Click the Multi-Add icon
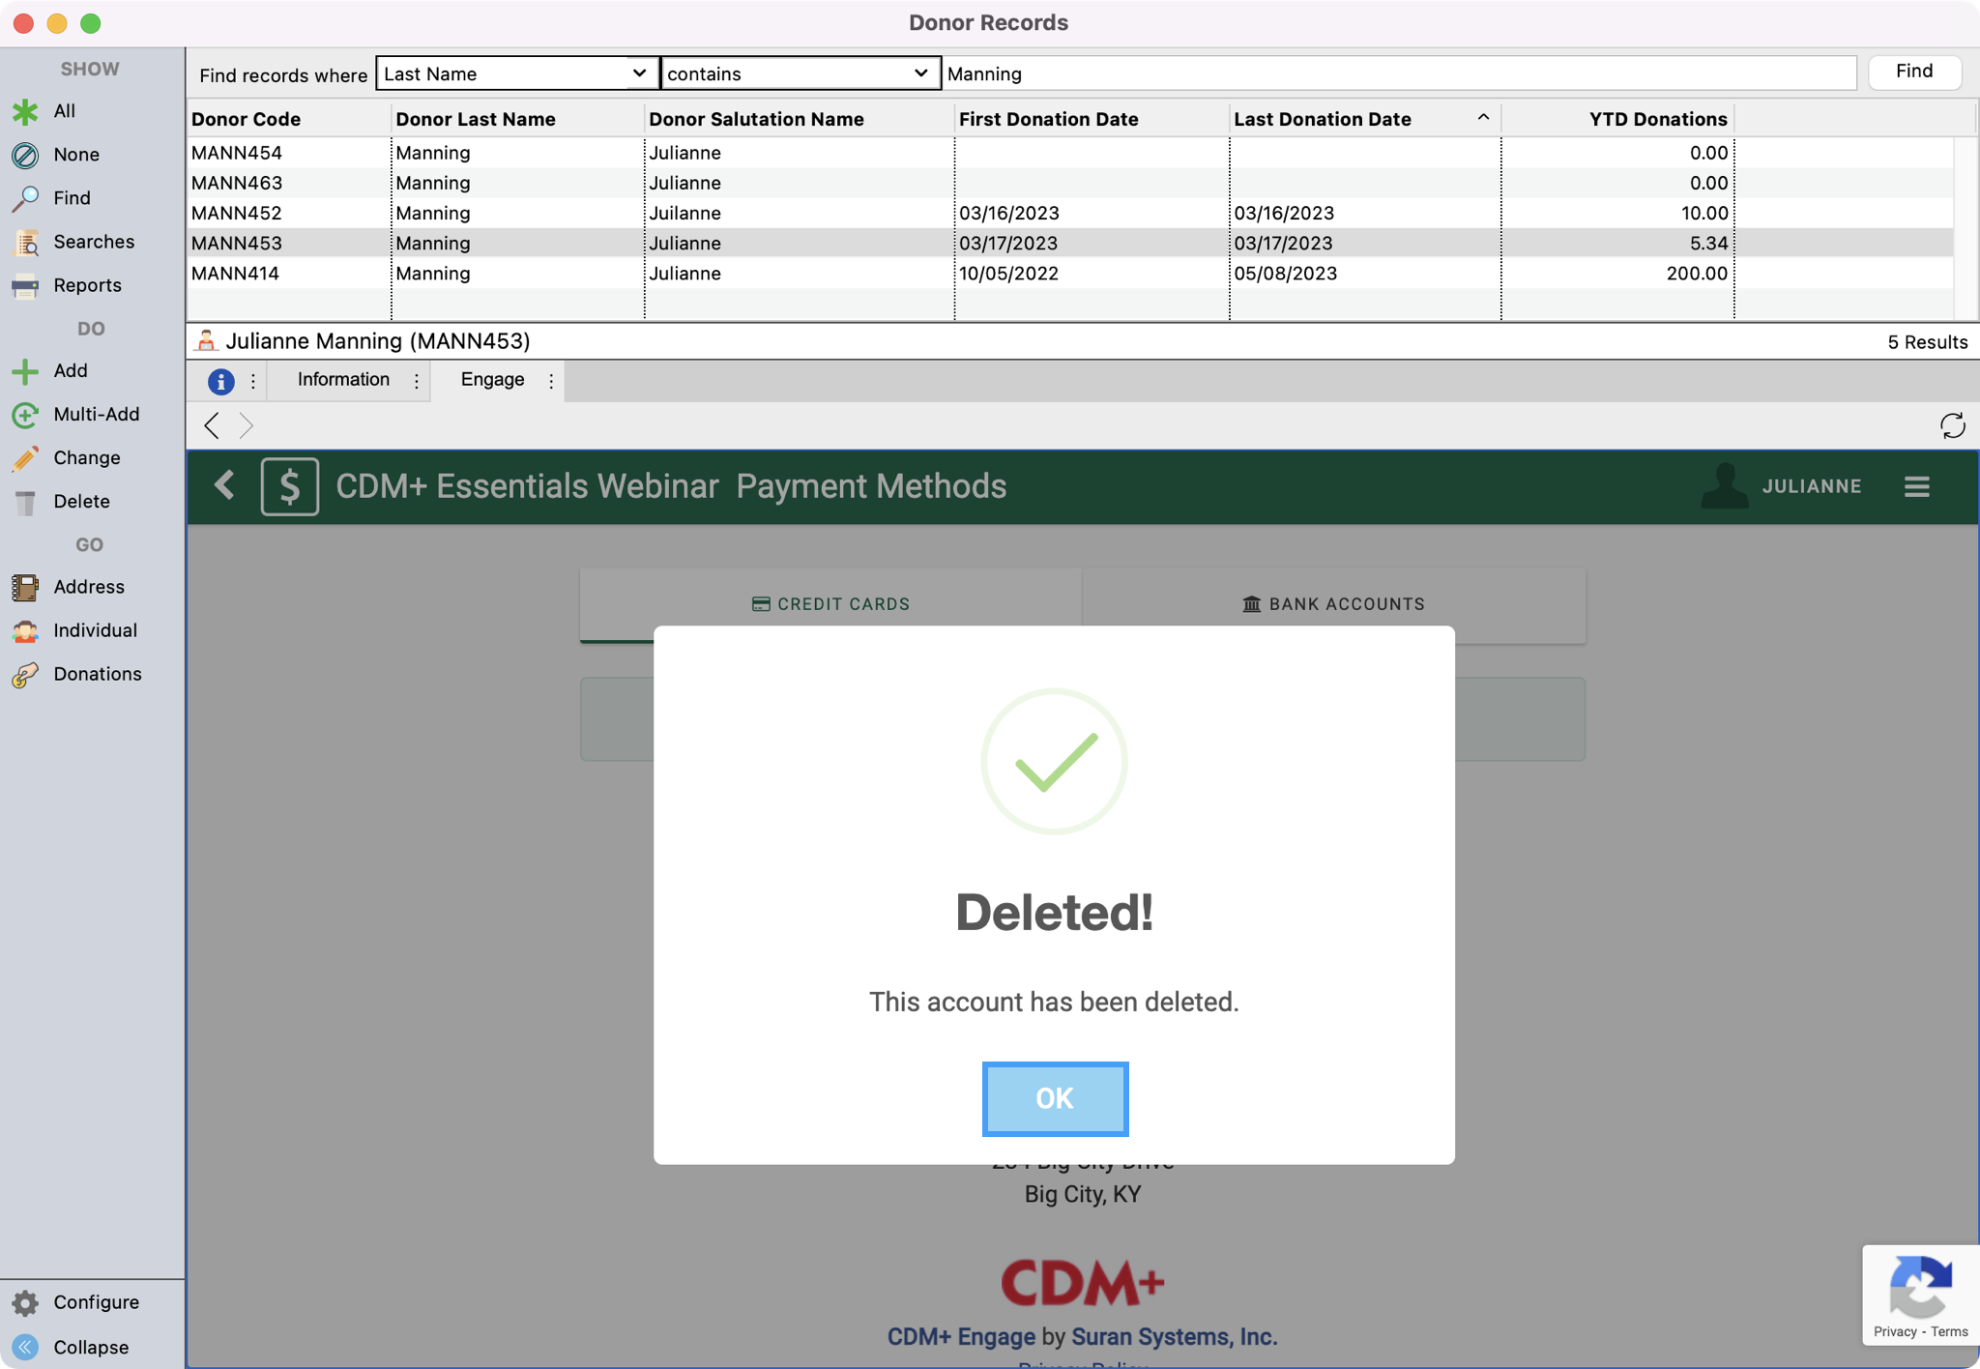The height and width of the screenshot is (1369, 1980). pos(25,415)
